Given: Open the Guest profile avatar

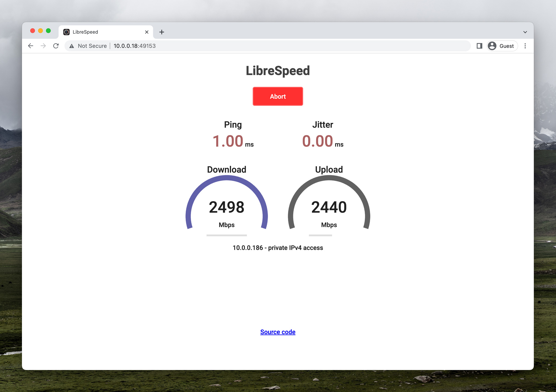Looking at the screenshot, I should coord(492,46).
